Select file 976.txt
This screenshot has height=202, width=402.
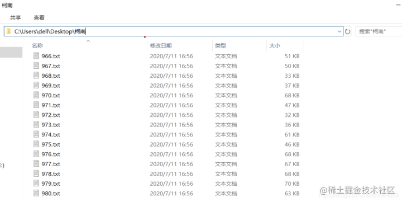click(51, 154)
